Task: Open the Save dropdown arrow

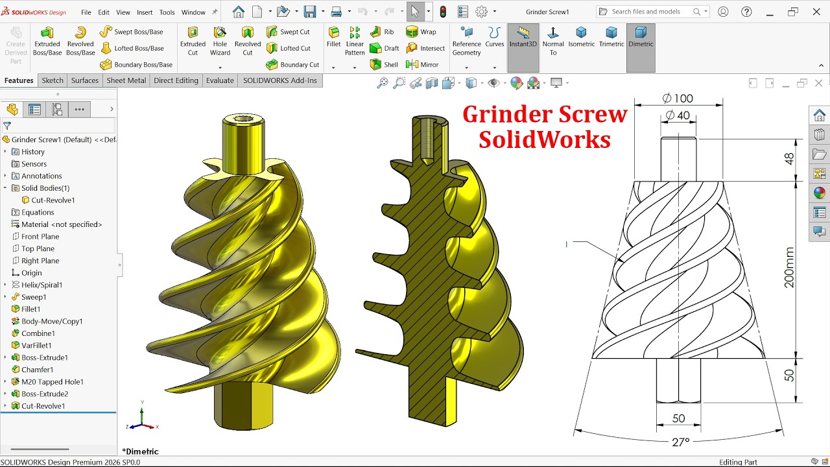Action: [322, 12]
